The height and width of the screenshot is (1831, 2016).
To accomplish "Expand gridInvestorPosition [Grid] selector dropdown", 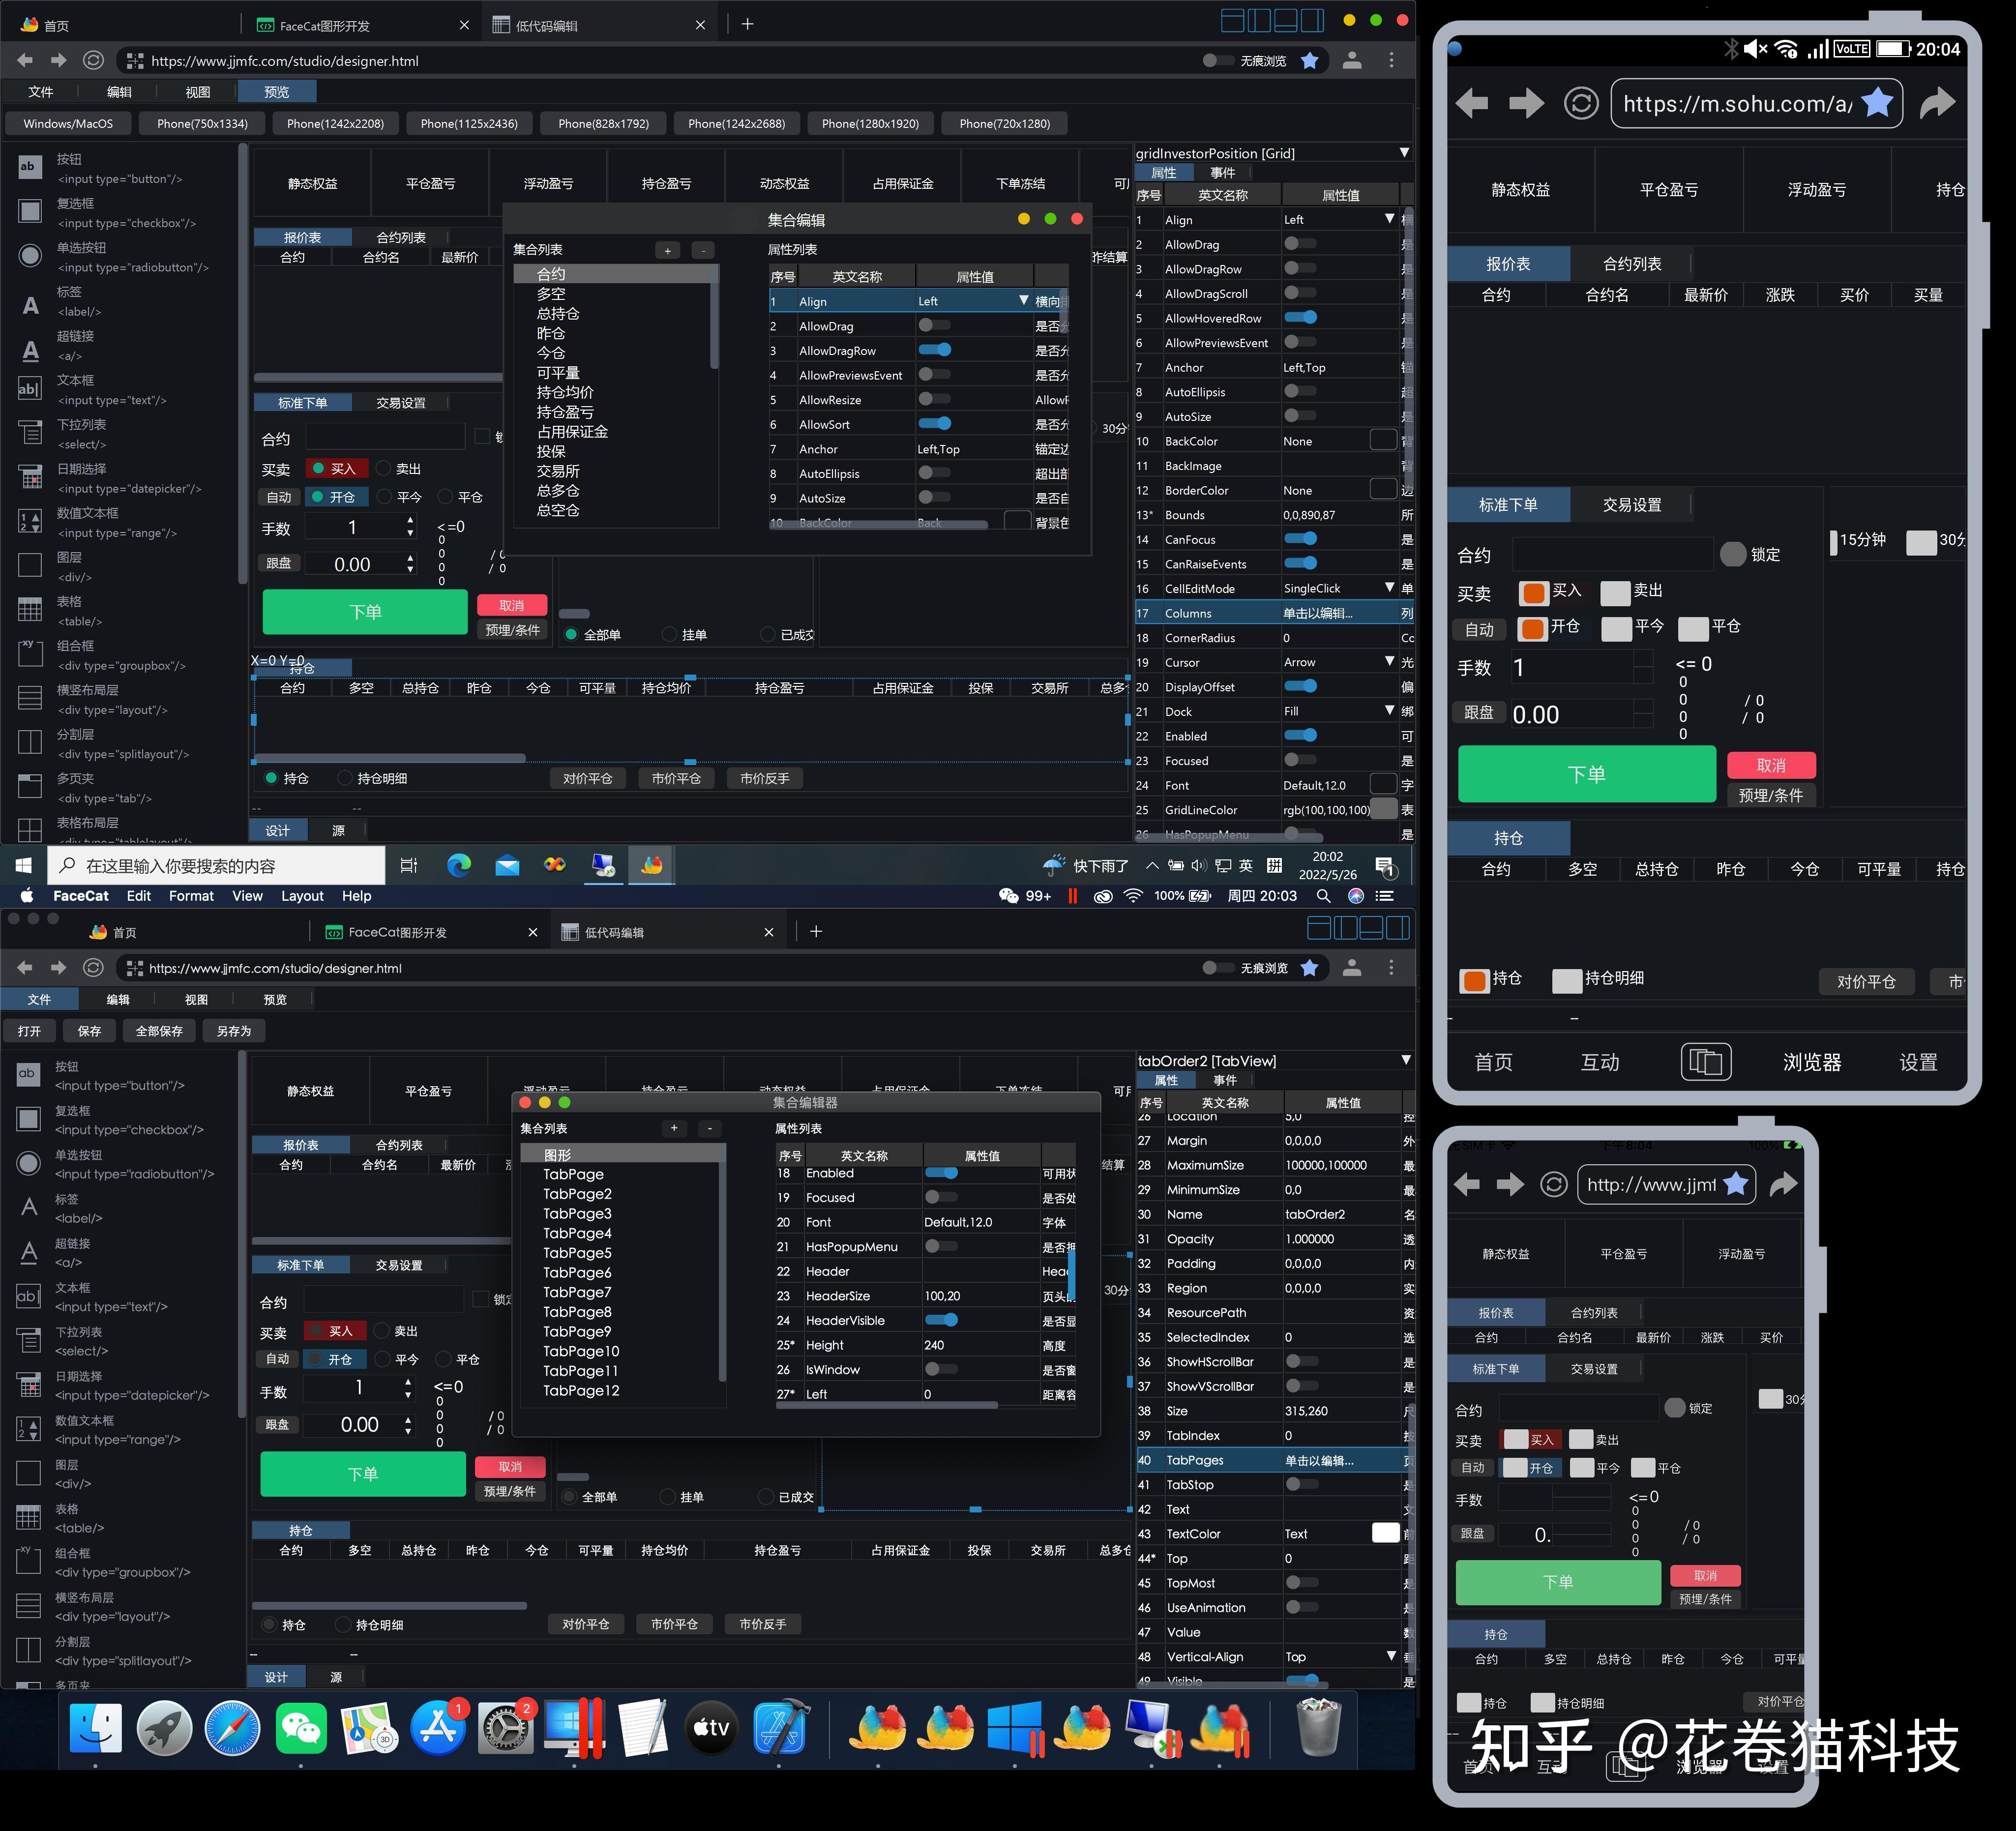I will (x=1404, y=153).
